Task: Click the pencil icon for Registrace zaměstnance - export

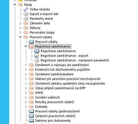Action: 37,56
